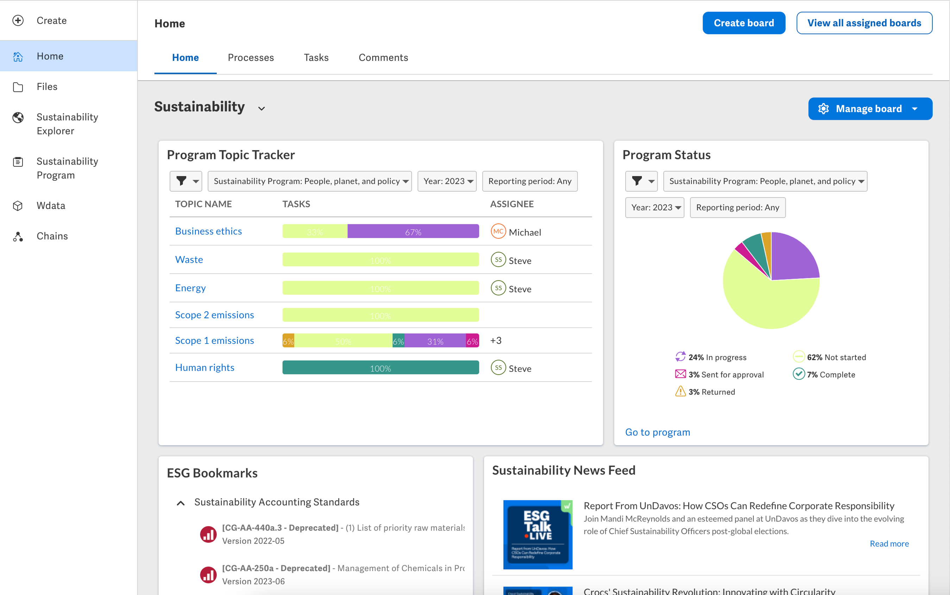Open the Year: 2023 dropdown in Program Status
Viewport: 950px width, 595px height.
click(x=654, y=207)
